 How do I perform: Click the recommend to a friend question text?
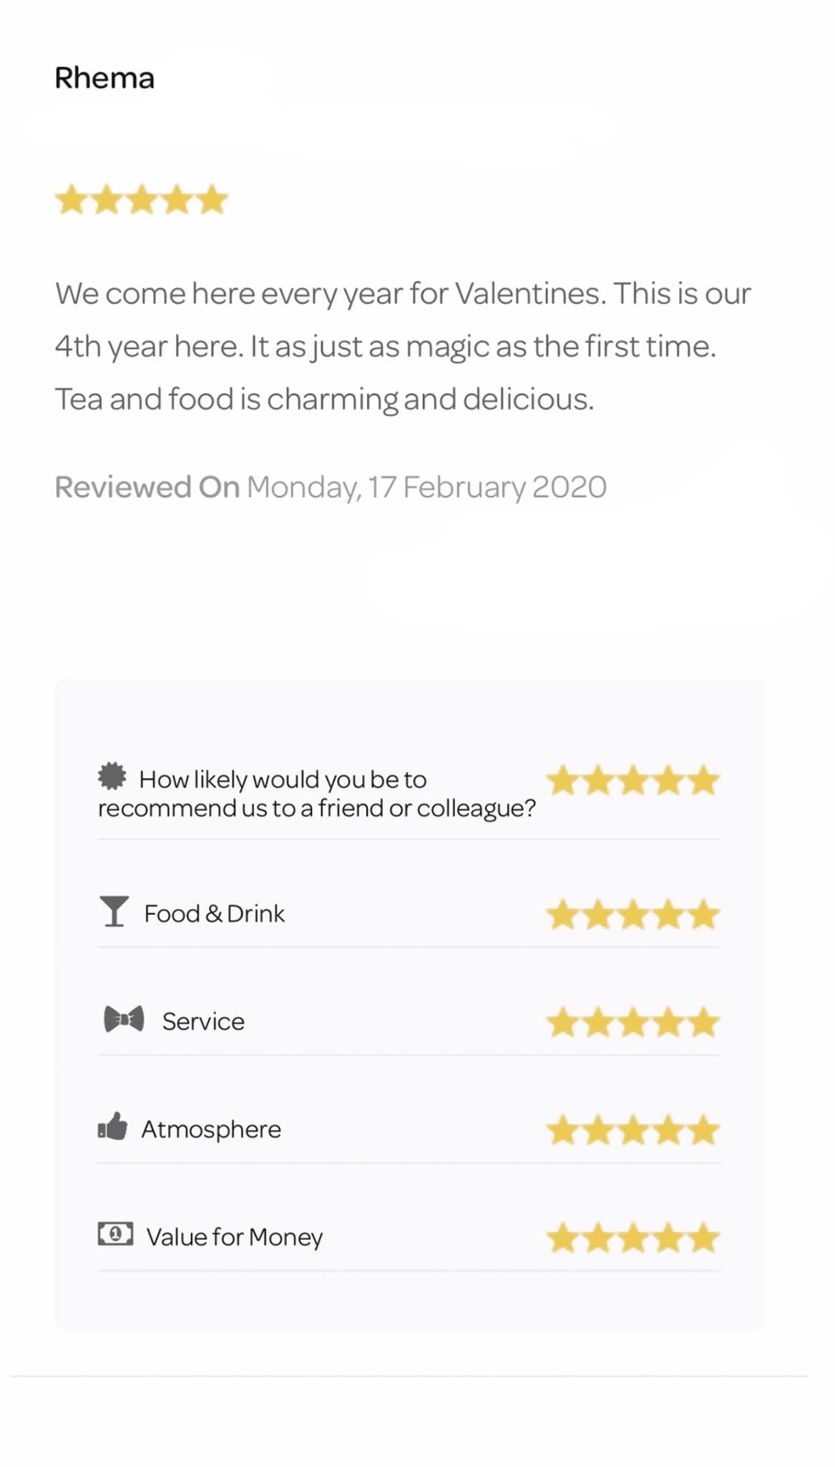point(317,794)
